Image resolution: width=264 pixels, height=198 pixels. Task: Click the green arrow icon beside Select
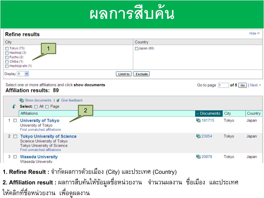click(14, 106)
